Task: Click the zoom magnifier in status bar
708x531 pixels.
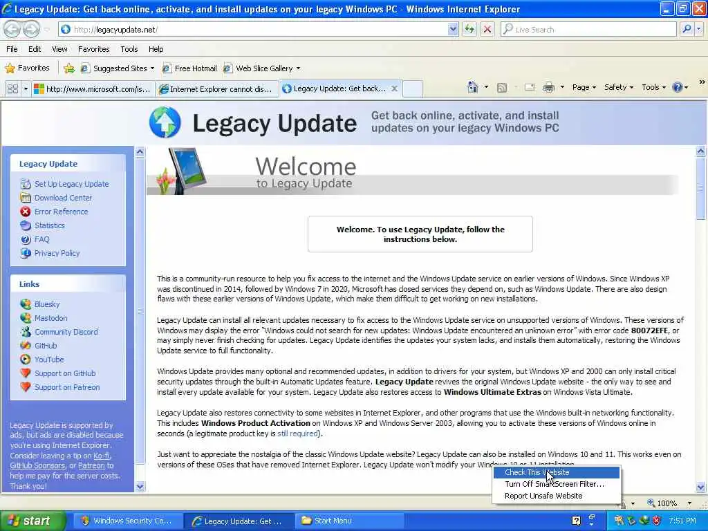Action: [651, 503]
